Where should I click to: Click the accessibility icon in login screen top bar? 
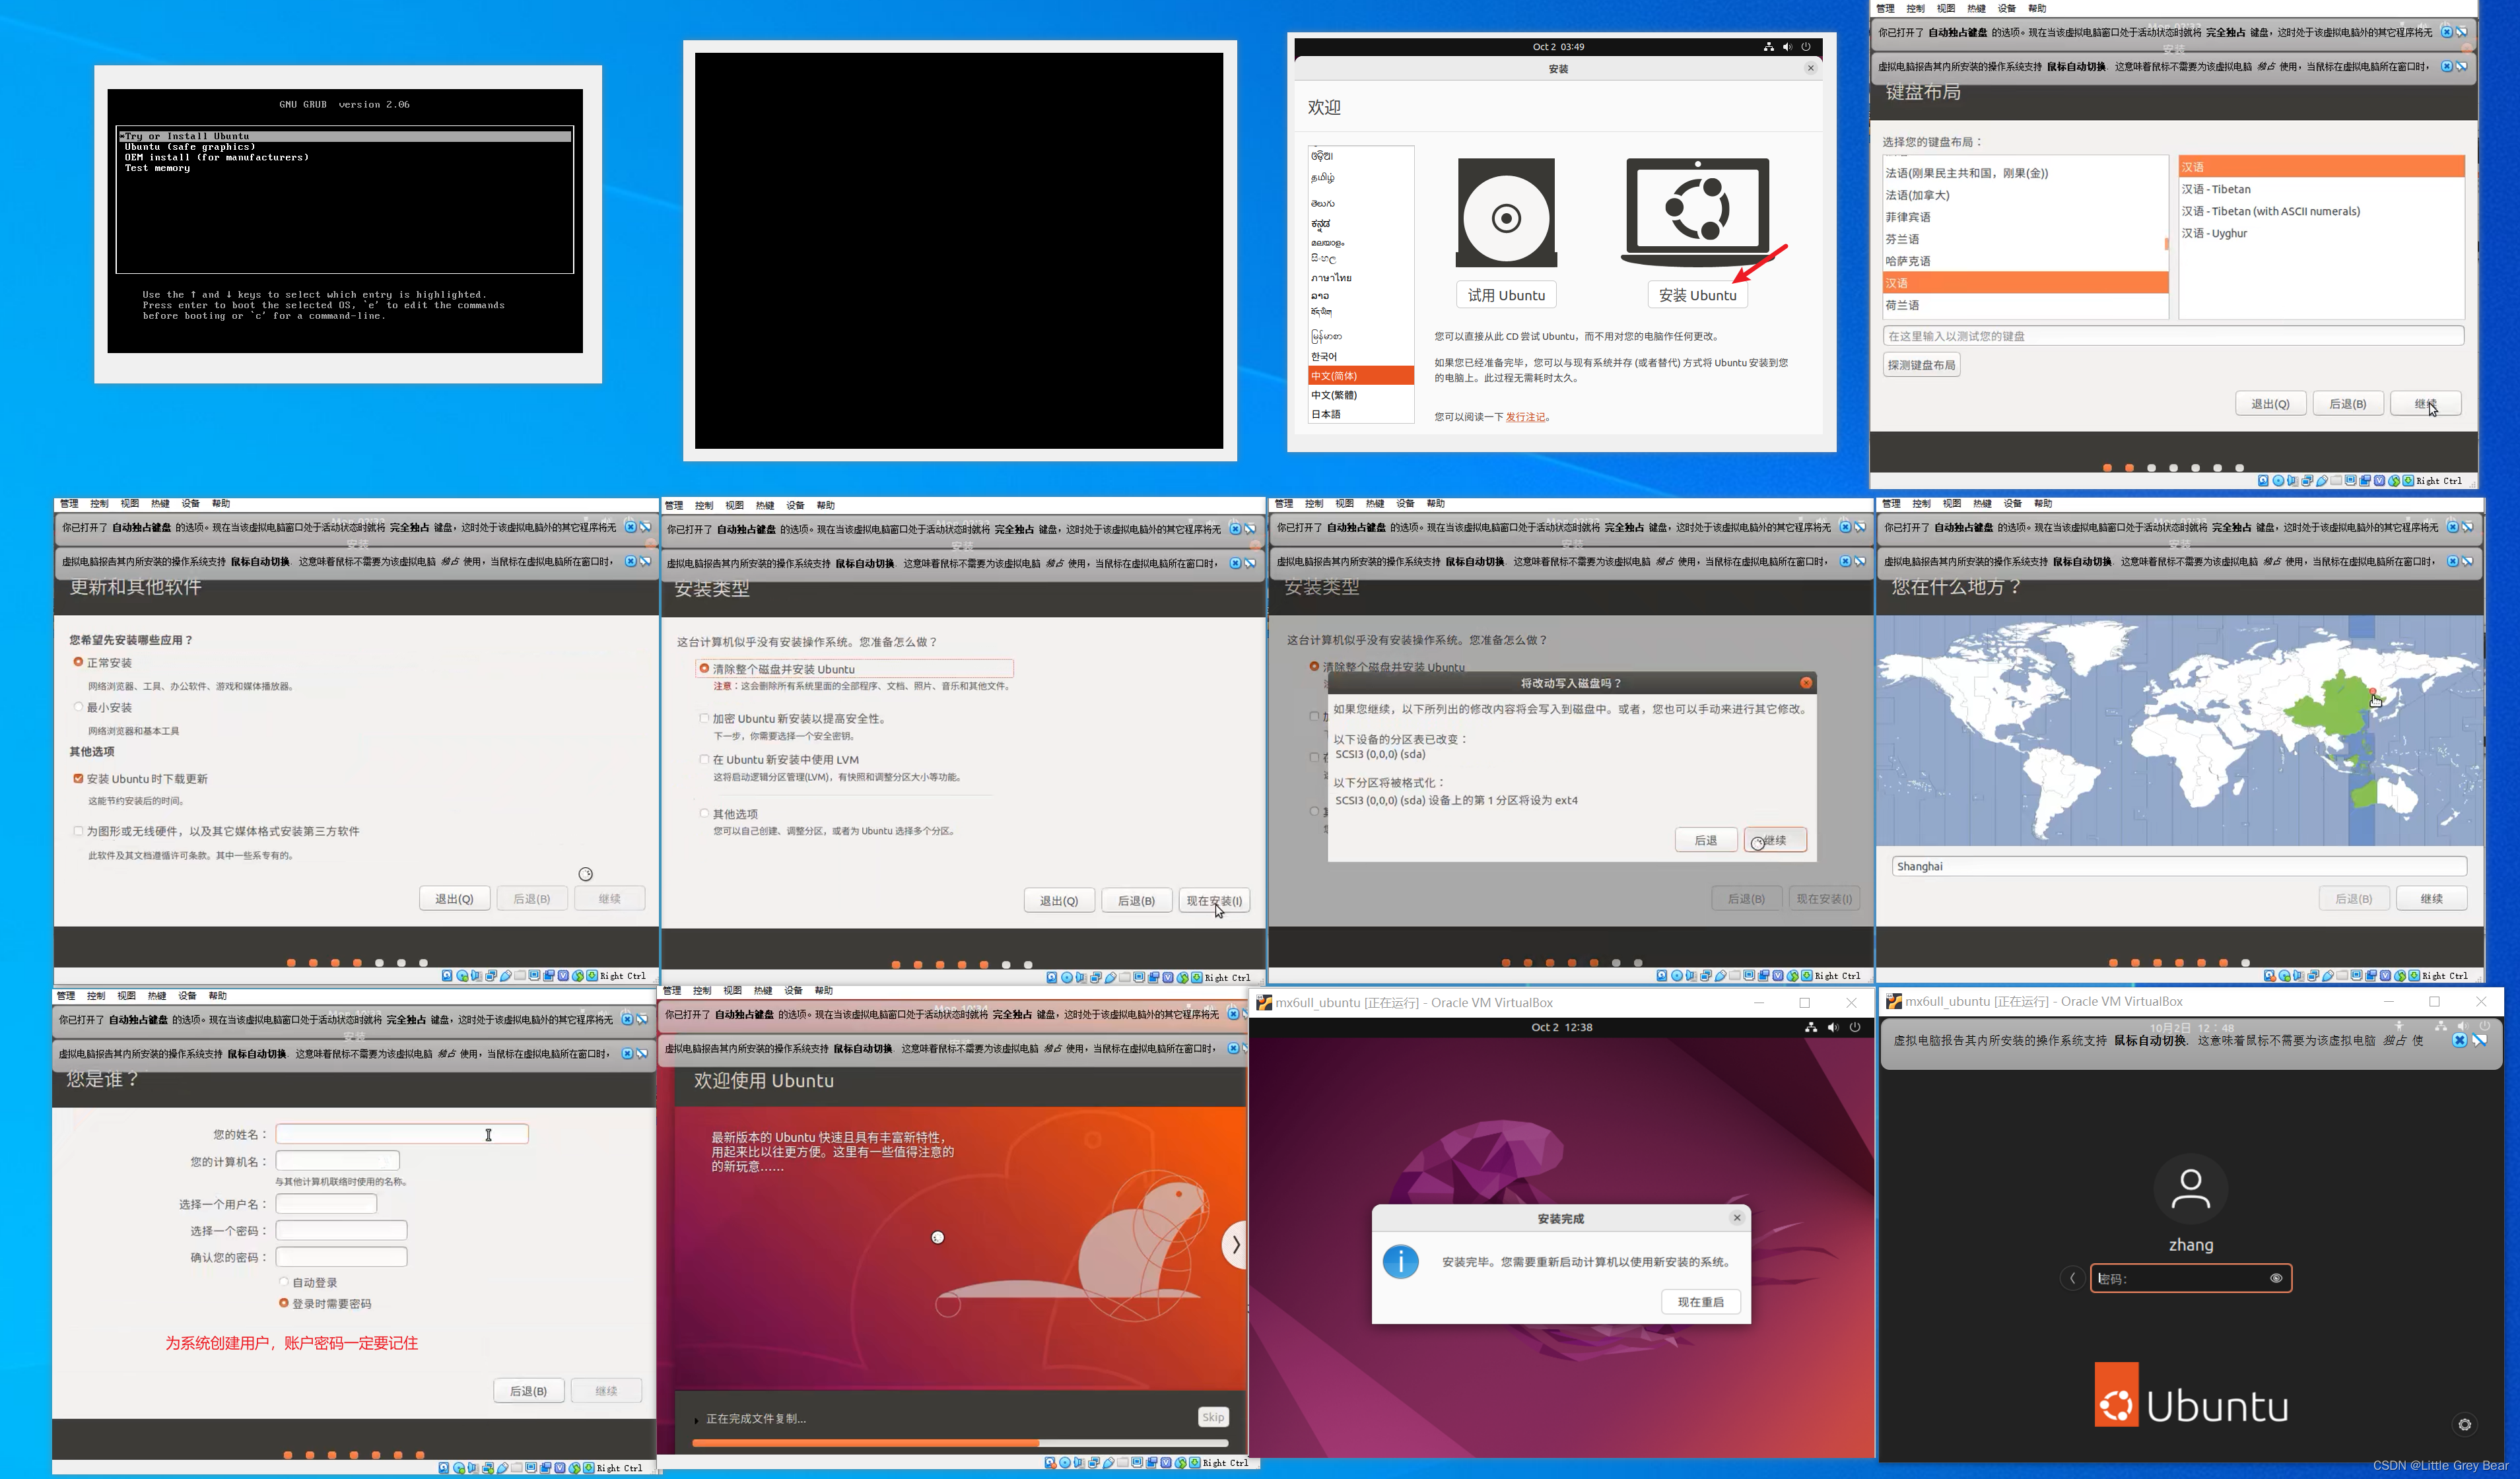tap(2399, 1026)
